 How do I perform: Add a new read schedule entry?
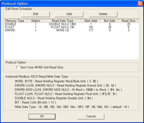69,14
